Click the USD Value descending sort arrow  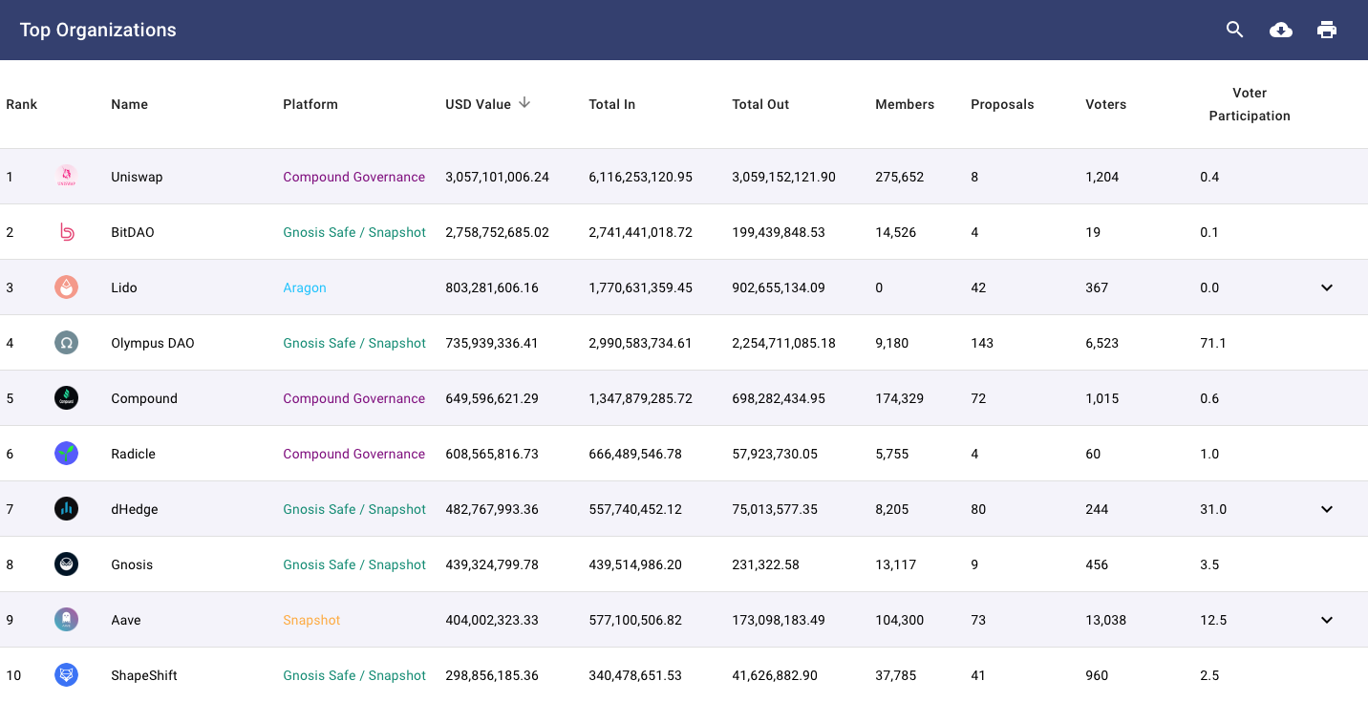(x=524, y=103)
